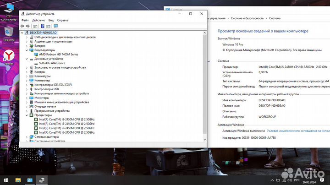Collapse the Процессоры category

coord(27,115)
